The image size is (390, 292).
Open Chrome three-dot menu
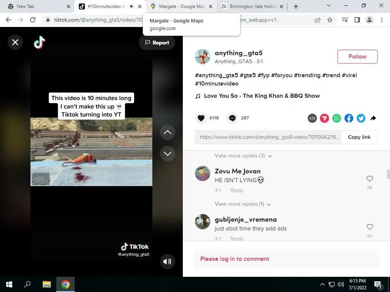coord(382,20)
